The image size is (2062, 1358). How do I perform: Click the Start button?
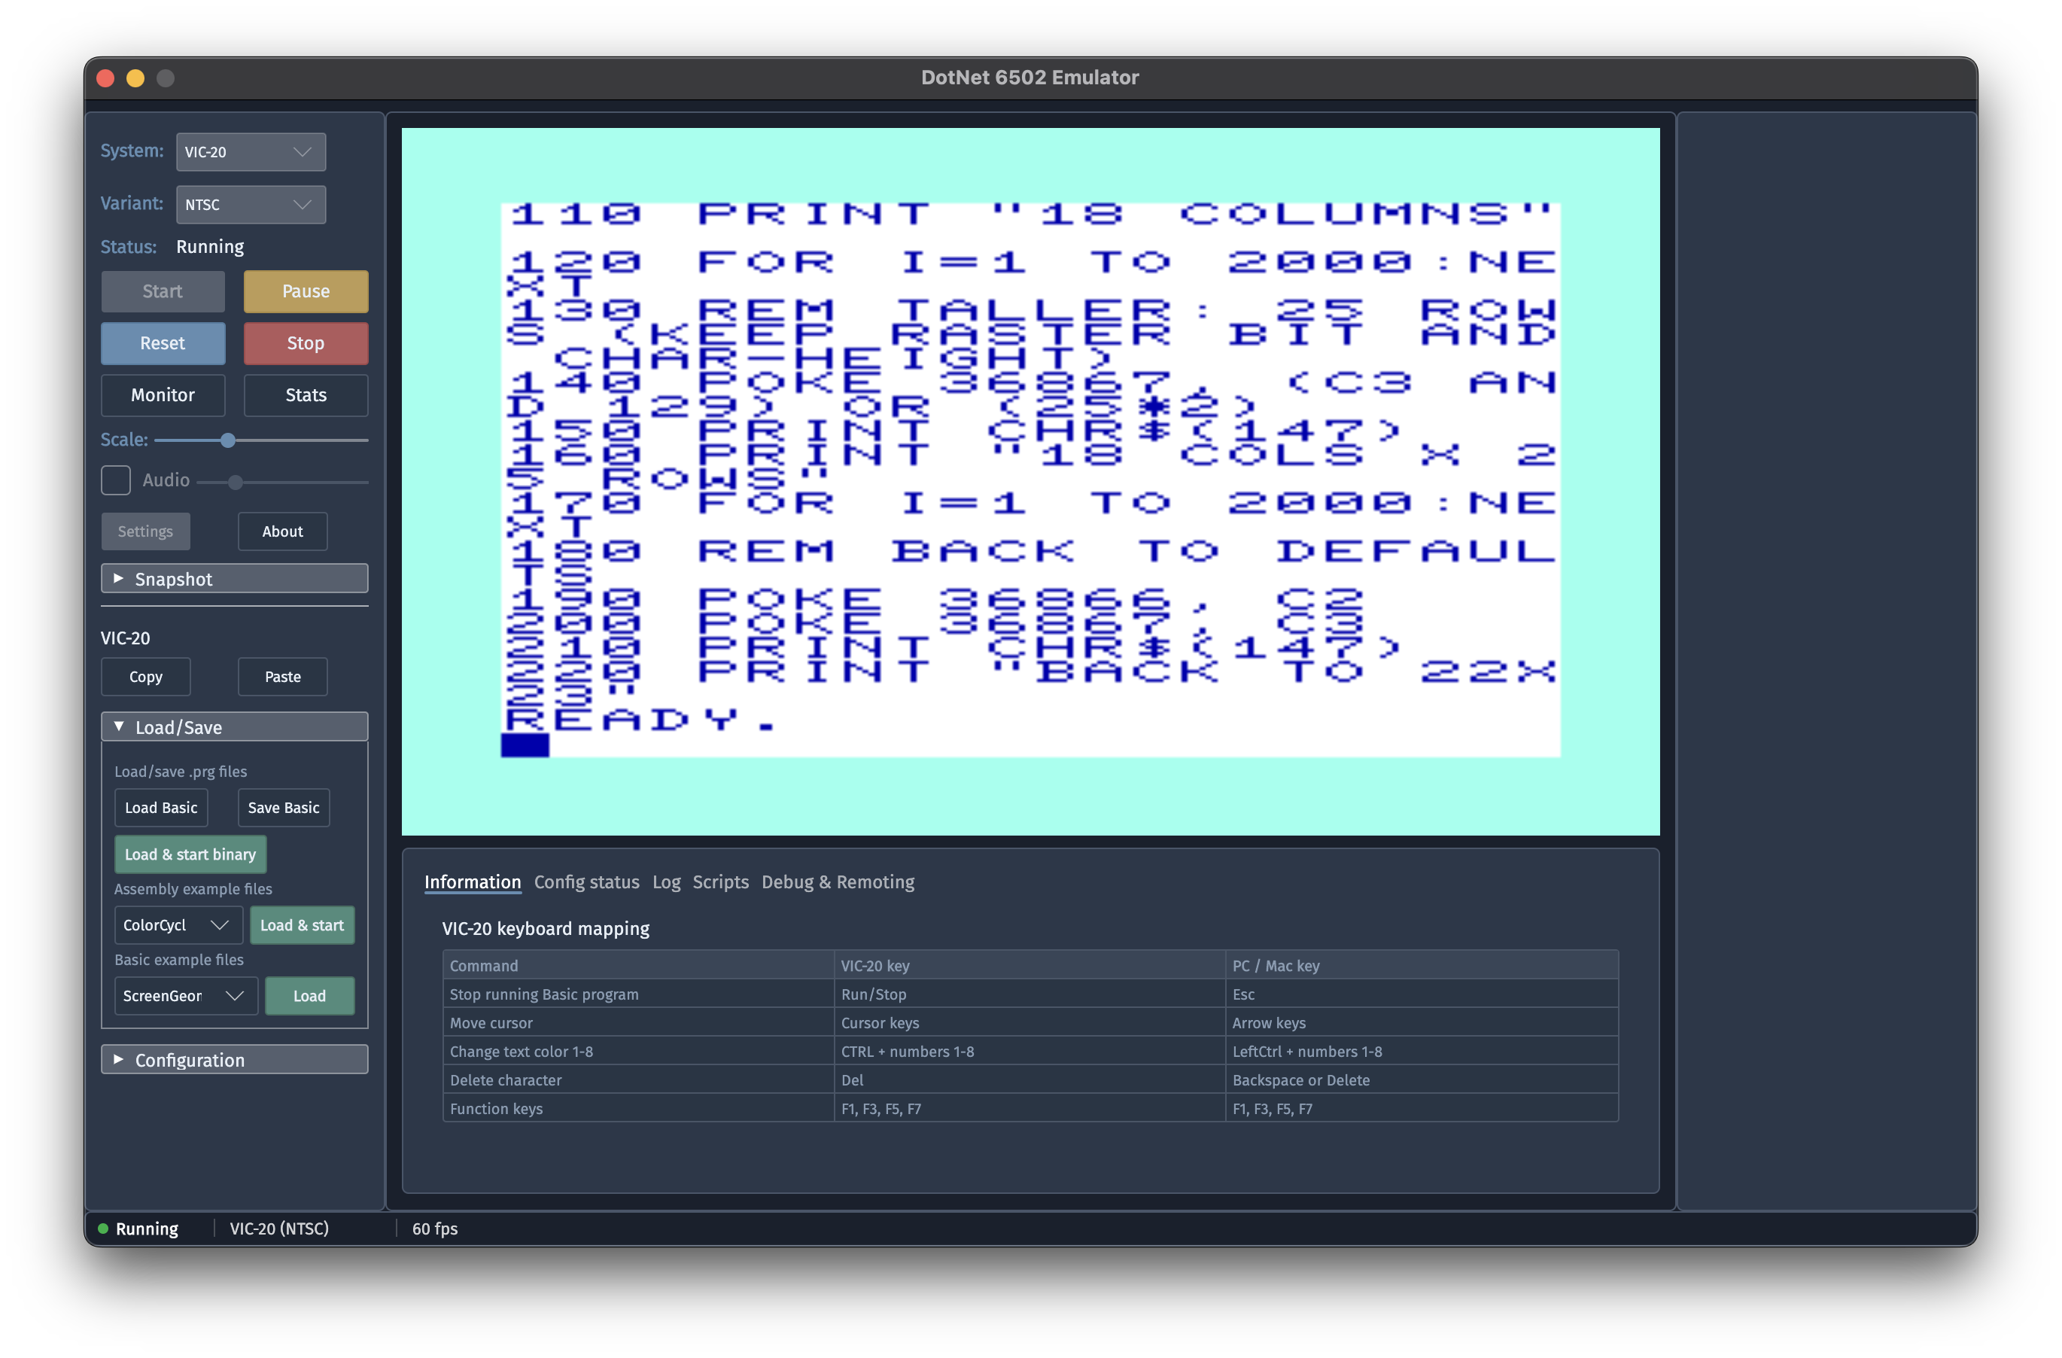163,291
